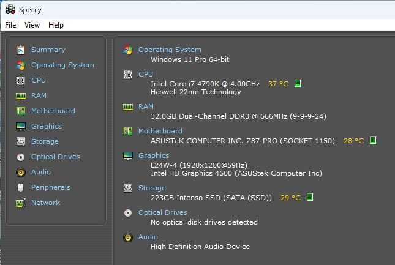This screenshot has width=395, height=265.
Task: Show Graphics details from sidebar
Action: (x=47, y=126)
